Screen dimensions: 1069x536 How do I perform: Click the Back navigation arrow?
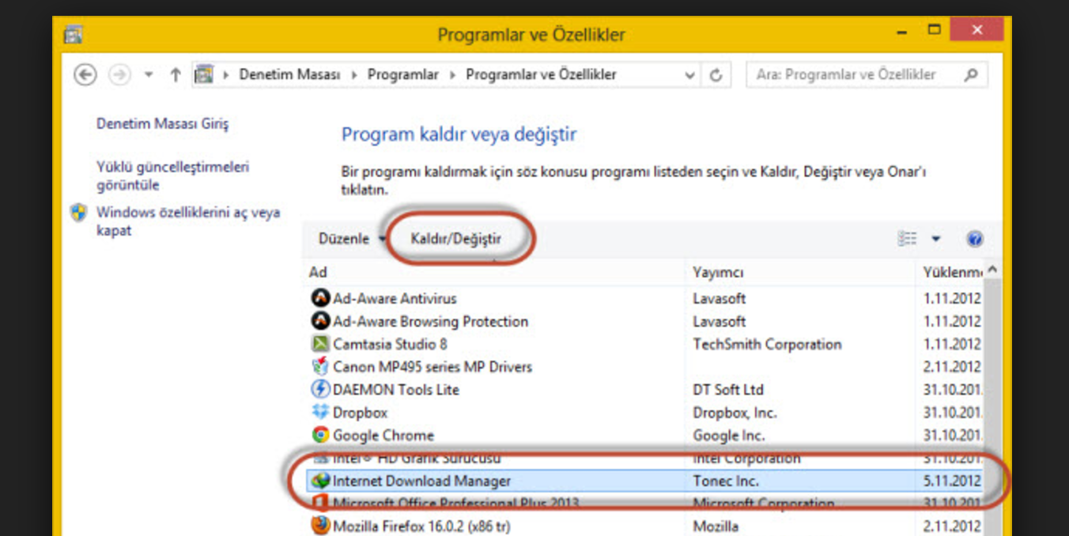click(85, 74)
